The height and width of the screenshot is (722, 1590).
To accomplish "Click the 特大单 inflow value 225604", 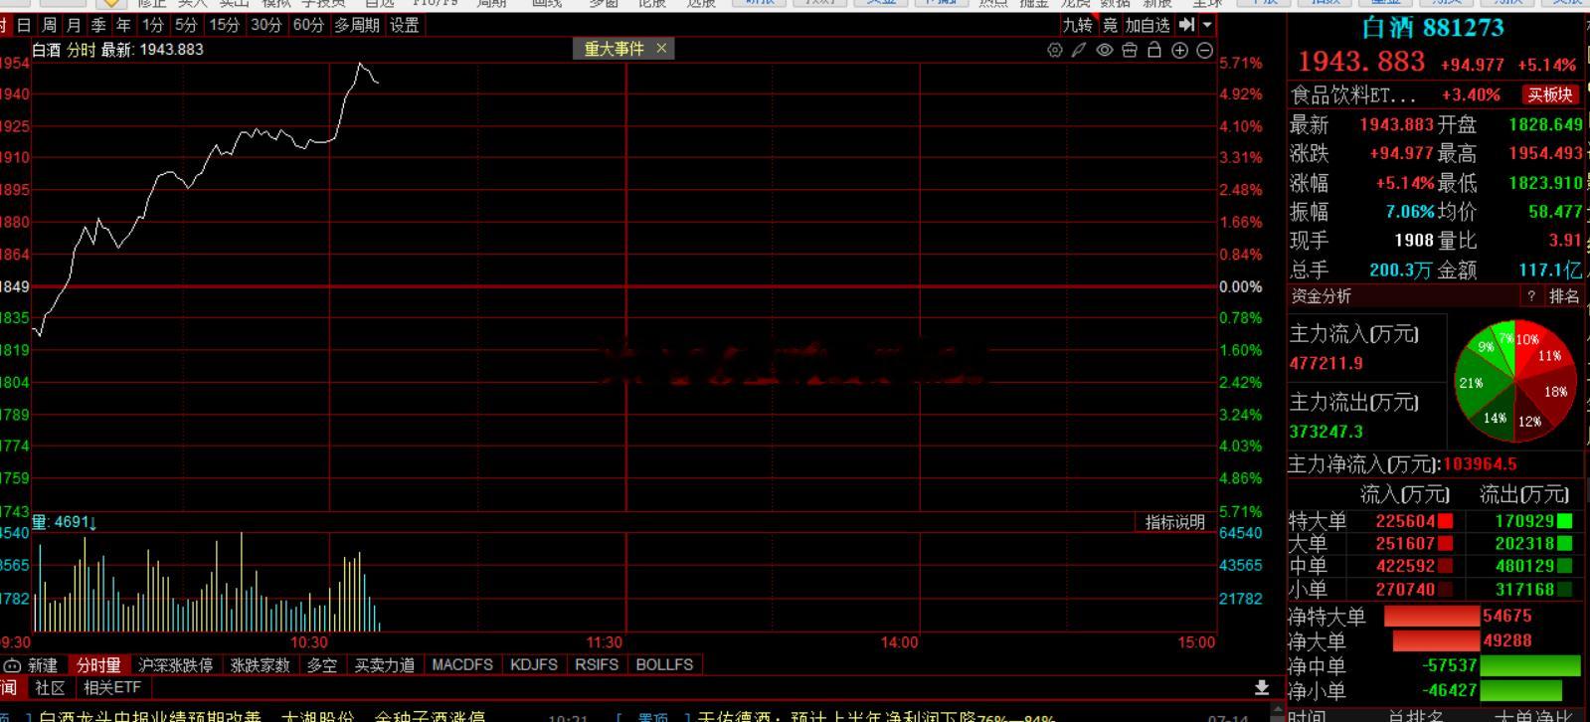I will 1405,521.
